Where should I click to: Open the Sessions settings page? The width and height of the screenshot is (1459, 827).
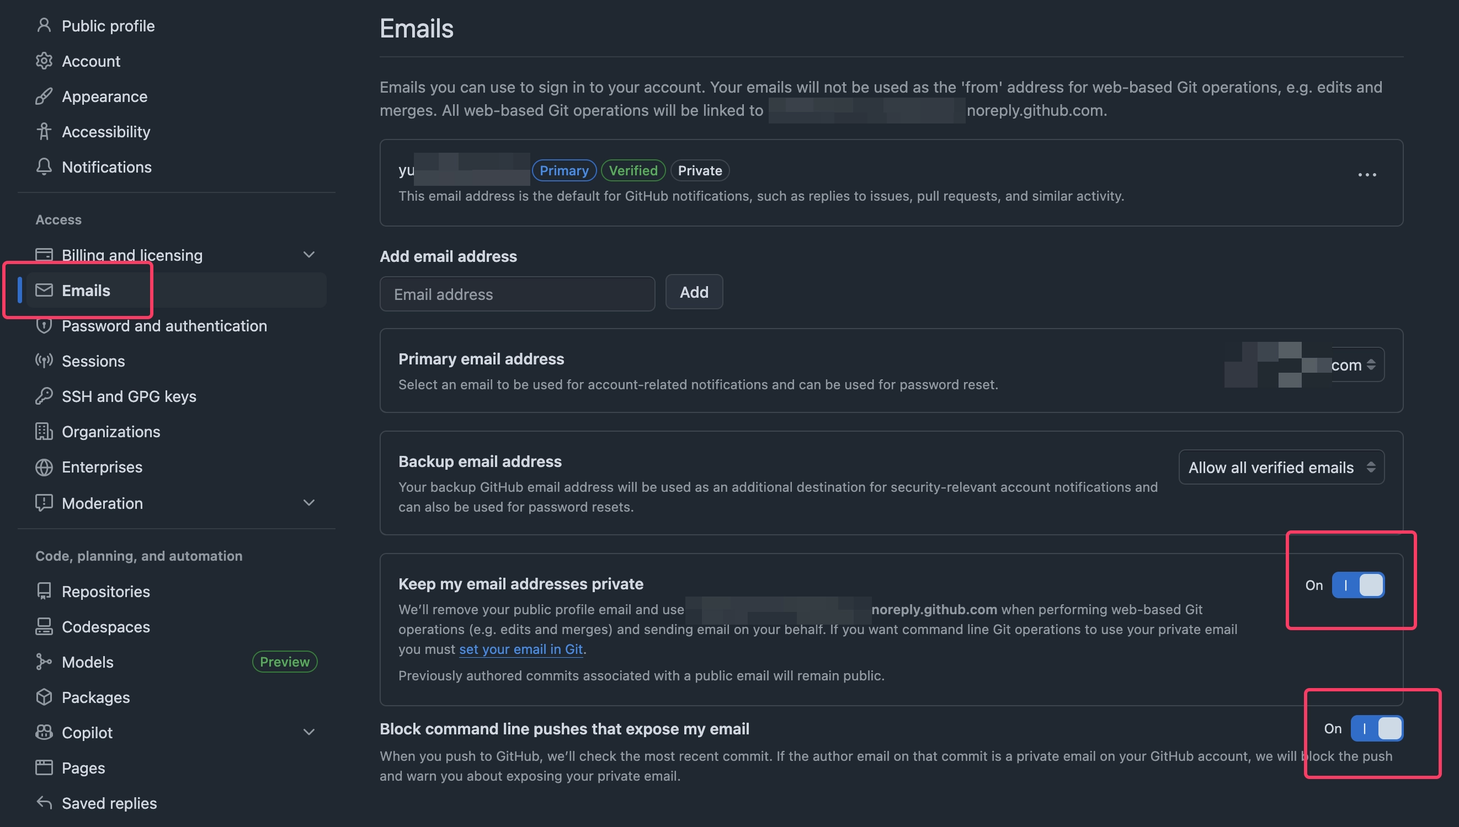click(x=93, y=361)
